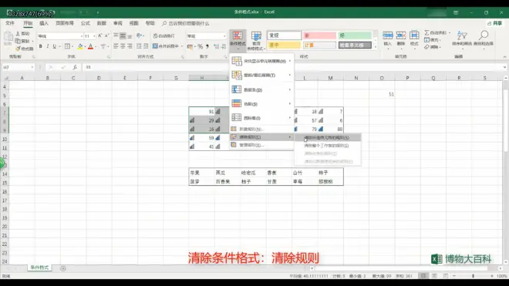Toggle Italic formatting
509x286 pixels.
47,46
